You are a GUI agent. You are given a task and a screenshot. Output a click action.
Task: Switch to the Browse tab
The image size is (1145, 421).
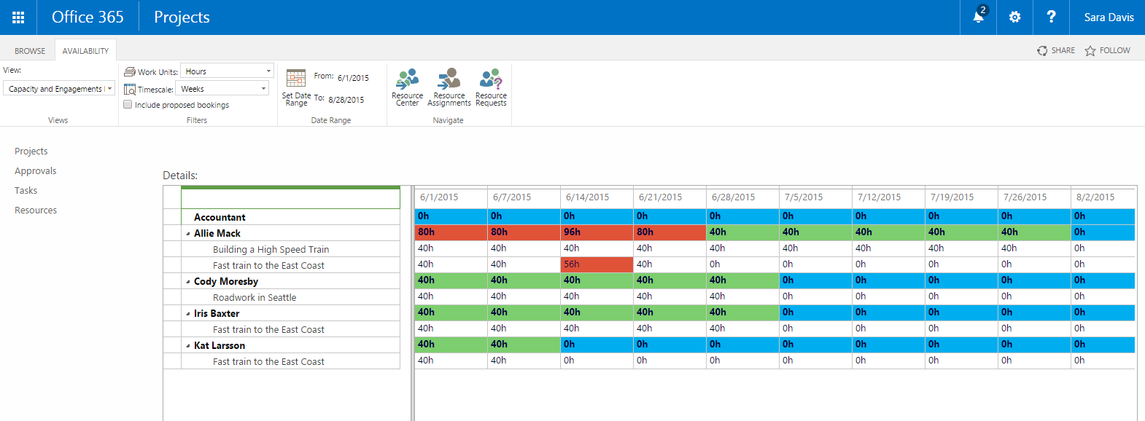pos(30,51)
